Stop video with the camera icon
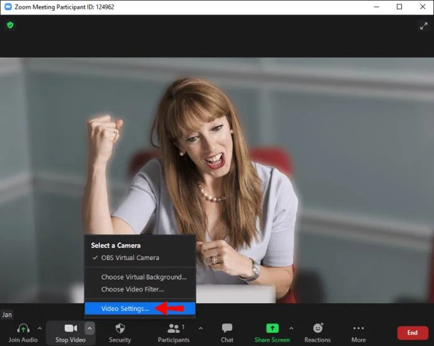434x346 pixels. [71, 328]
